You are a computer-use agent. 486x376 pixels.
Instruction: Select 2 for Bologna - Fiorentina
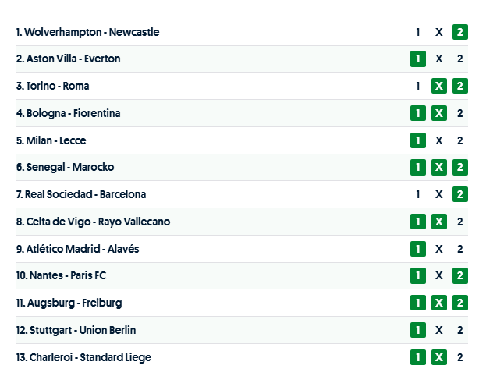460,113
